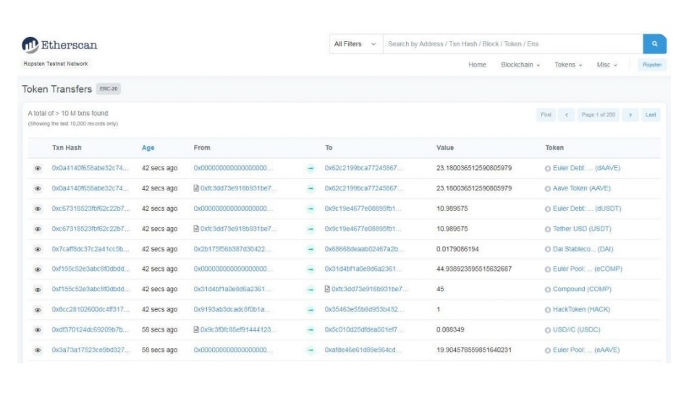Preview the Compound row with its eye icon
Viewport: 689px width, 396px height.
point(38,290)
